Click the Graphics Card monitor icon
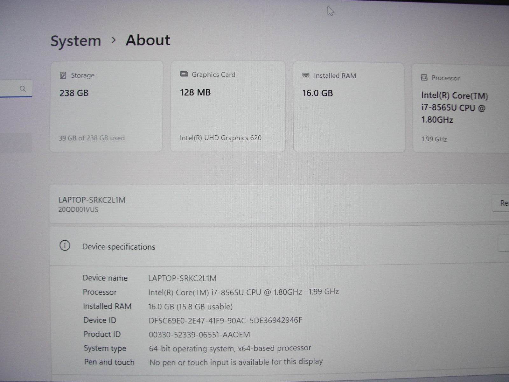 point(184,74)
